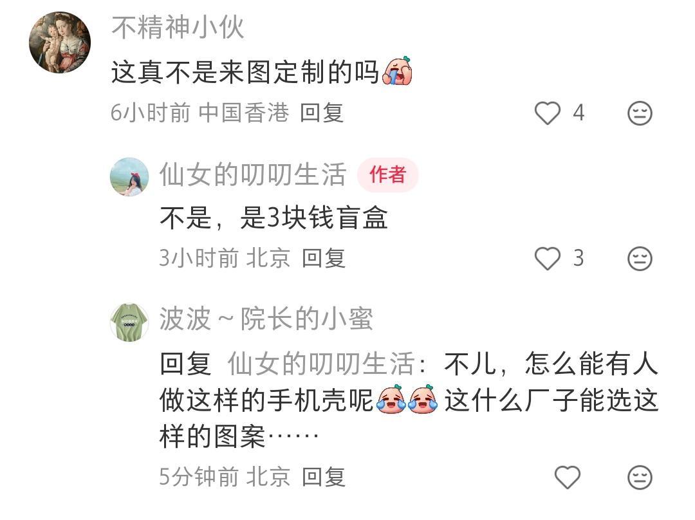Viewport: 695px width, 520px height.
Task: Open 波波~院长的小蜜 user profile
Action: click(x=266, y=319)
